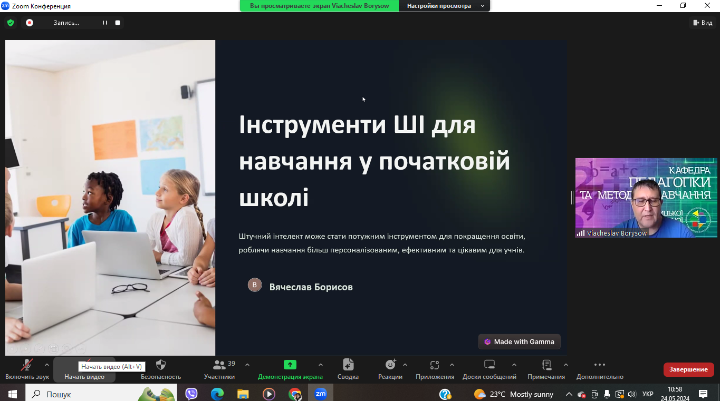The height and width of the screenshot is (401, 720).
Task: Expand the audio options arrow next to microphone
Action: [x=47, y=365]
